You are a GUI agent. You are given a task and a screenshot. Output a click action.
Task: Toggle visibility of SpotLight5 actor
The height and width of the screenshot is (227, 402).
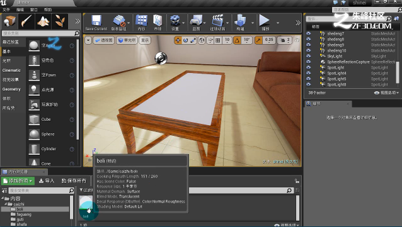point(308,79)
